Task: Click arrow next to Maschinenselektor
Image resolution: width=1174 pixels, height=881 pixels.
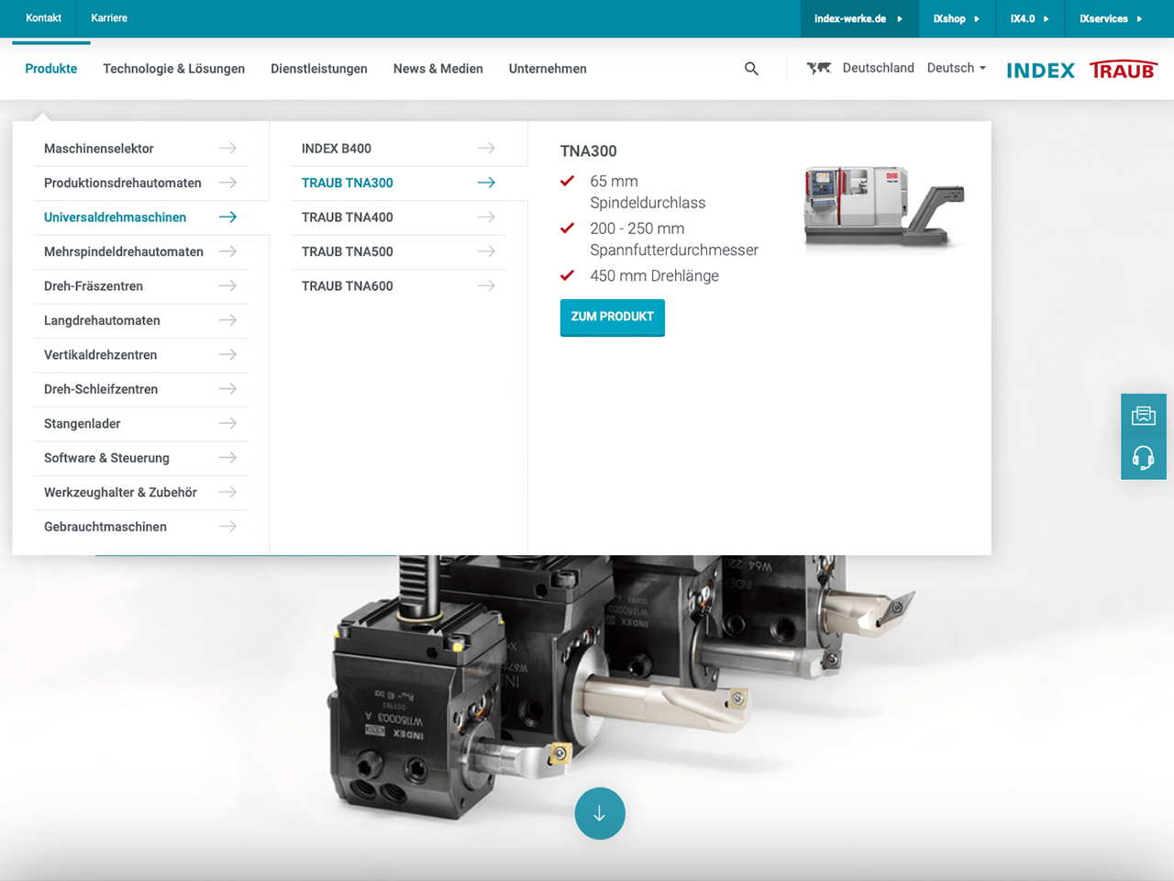Action: click(x=227, y=149)
